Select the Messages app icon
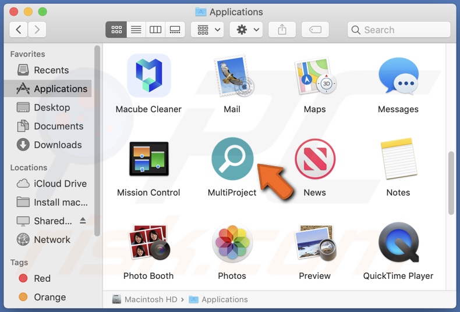 [398, 76]
